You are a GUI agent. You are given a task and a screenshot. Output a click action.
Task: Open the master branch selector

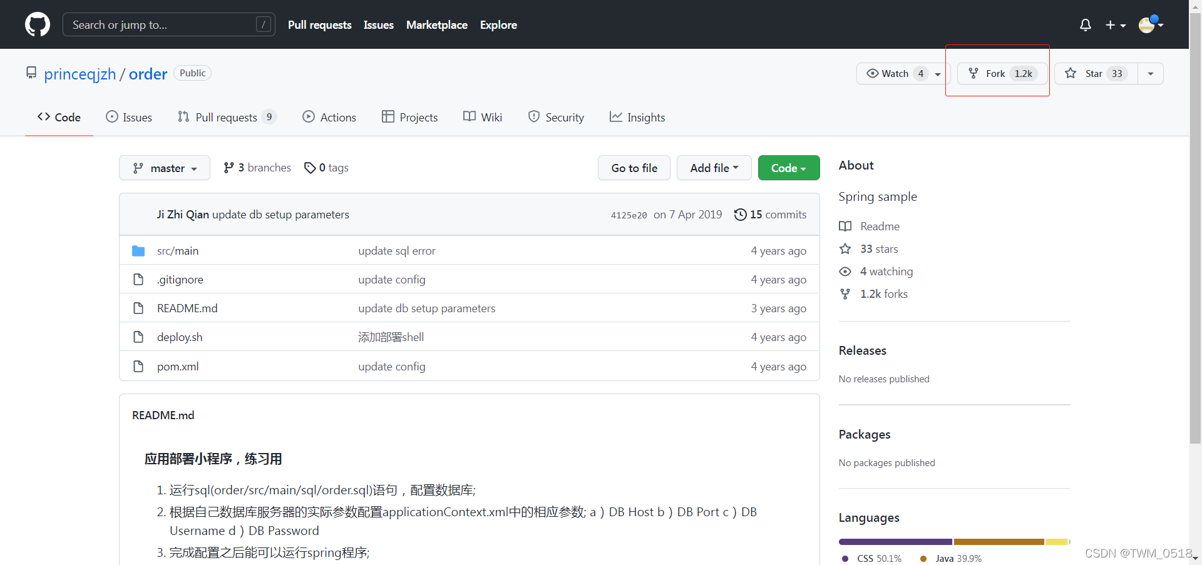(x=165, y=168)
